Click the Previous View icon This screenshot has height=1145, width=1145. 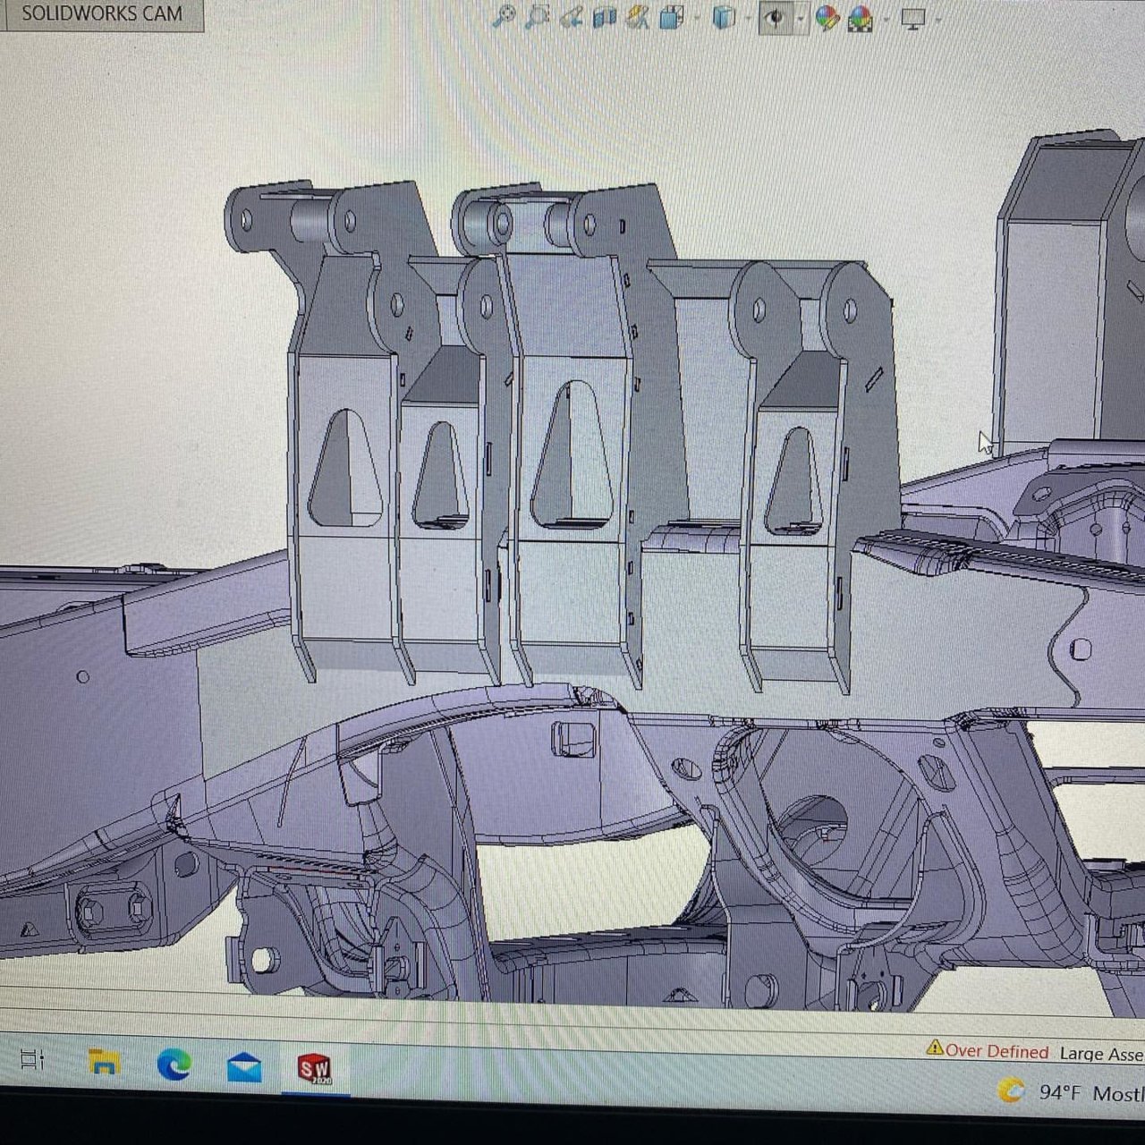[572, 17]
